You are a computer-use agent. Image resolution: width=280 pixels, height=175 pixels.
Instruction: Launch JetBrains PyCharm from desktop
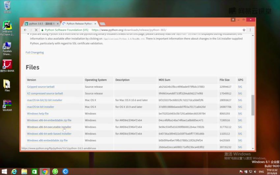click(7, 28)
